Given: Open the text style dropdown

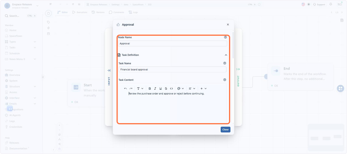Looking at the screenshot, I should tap(140, 89).
